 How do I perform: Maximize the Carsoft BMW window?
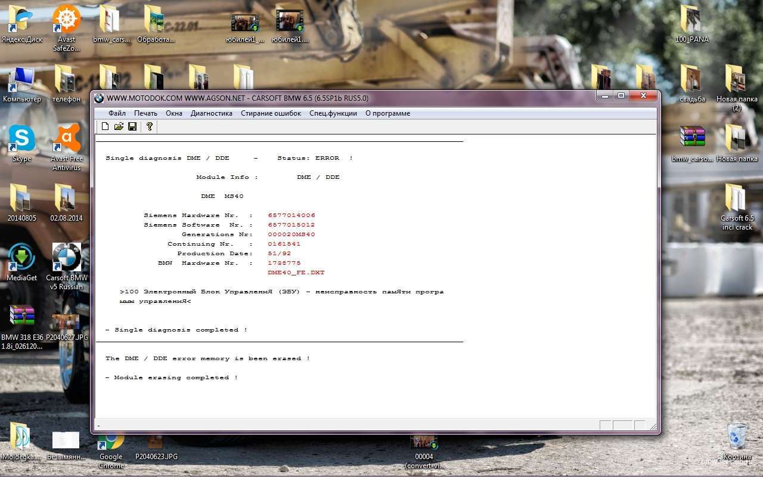621,95
